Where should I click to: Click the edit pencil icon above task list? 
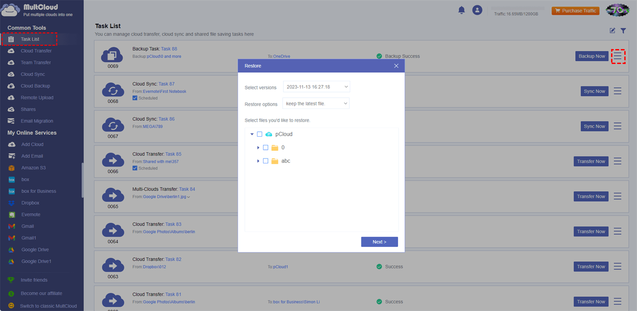click(612, 30)
